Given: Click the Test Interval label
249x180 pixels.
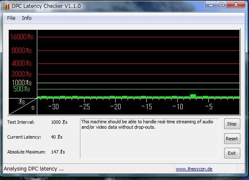Looking at the screenshot, I should click(21, 122).
